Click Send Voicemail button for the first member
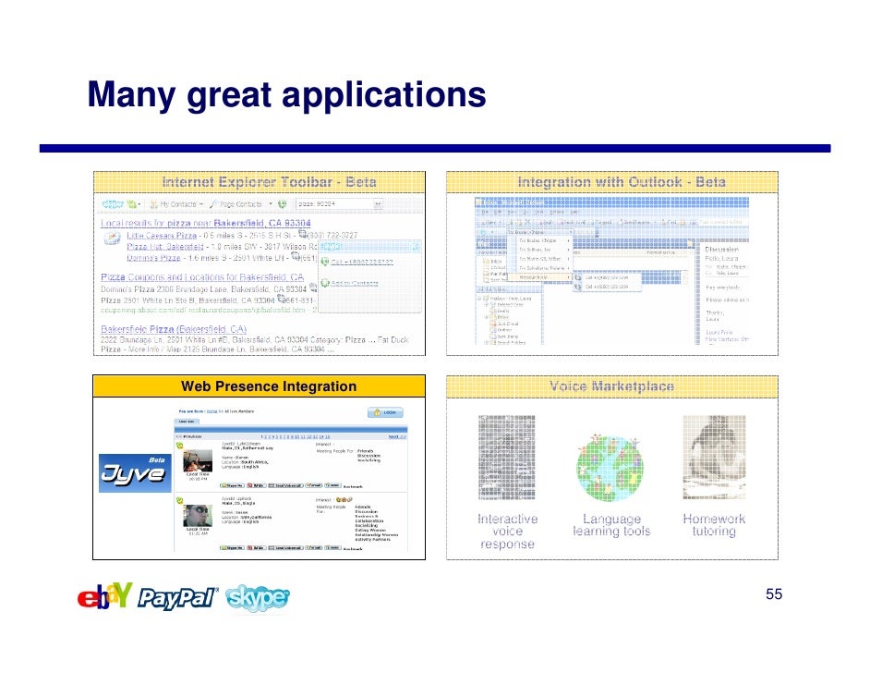 coord(285,485)
